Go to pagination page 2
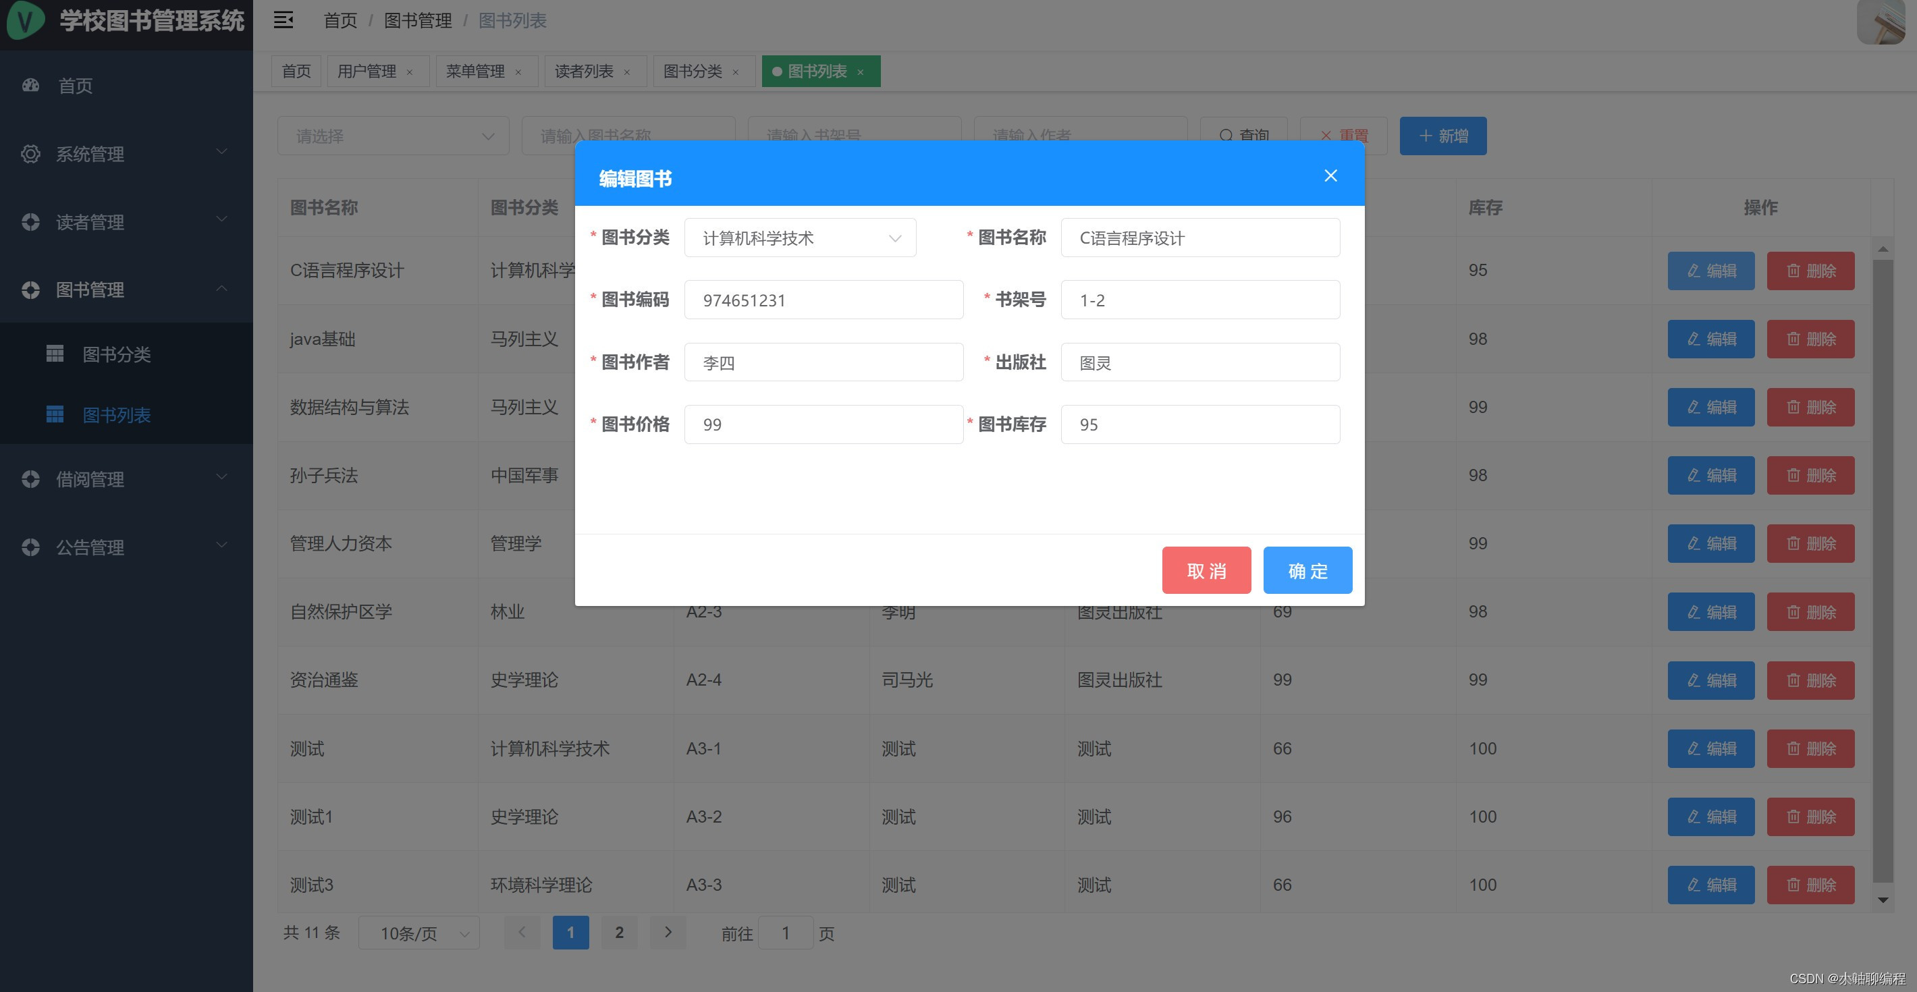The height and width of the screenshot is (992, 1917). pyautogui.click(x=618, y=933)
